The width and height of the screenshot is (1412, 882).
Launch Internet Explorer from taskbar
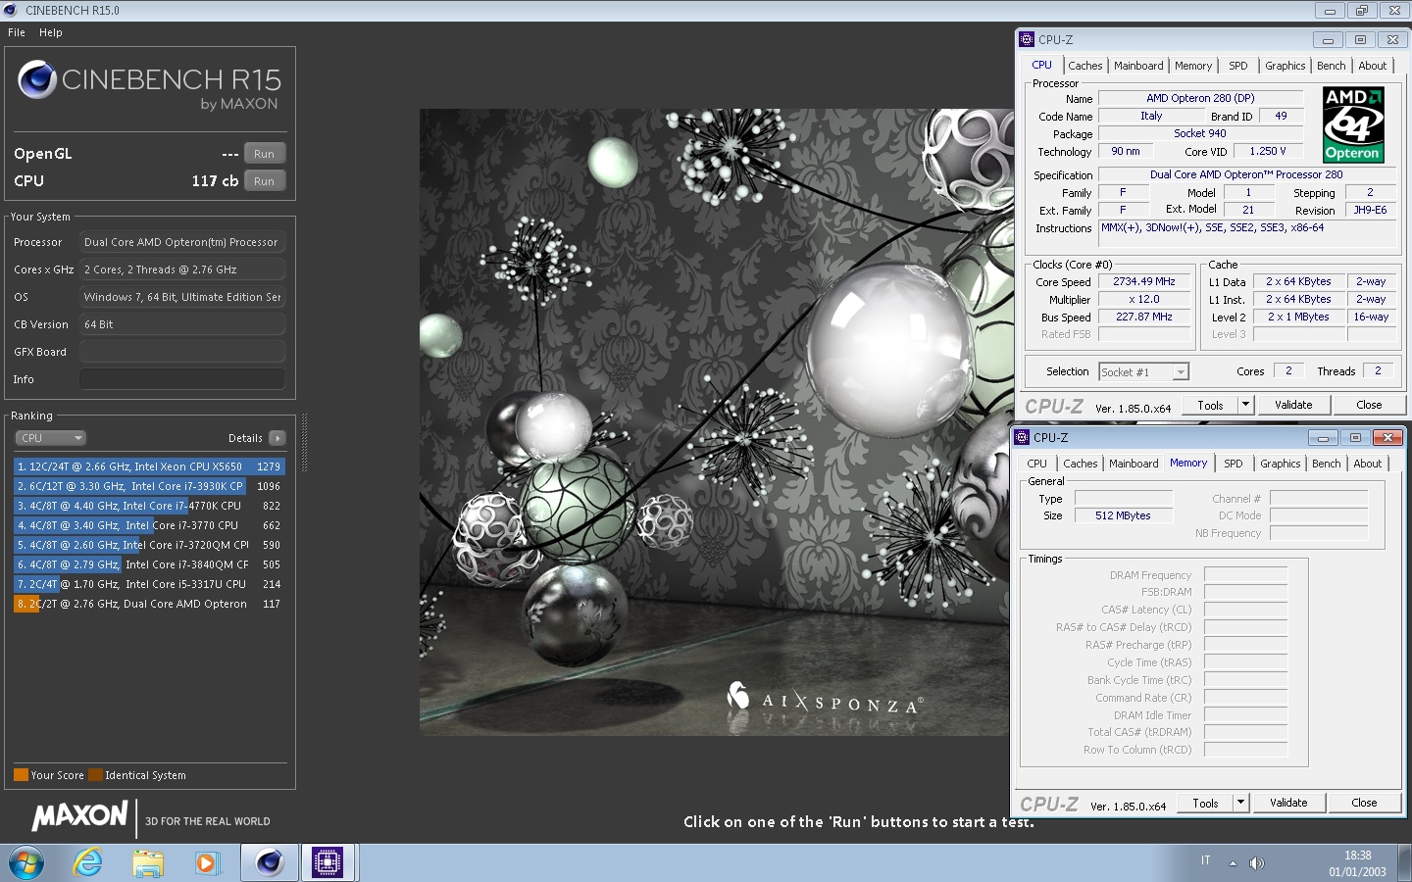[88, 863]
